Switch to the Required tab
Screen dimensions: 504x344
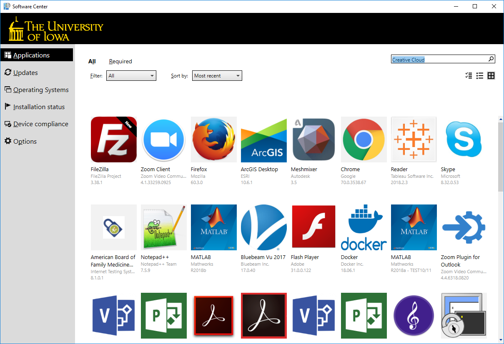coord(120,61)
